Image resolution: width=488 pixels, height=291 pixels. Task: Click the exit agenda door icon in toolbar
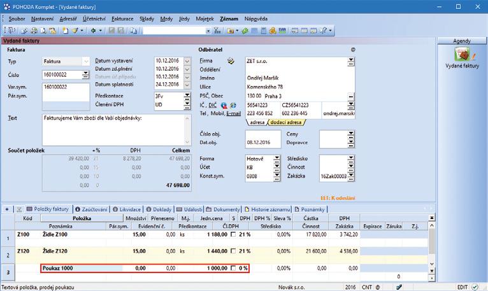(x=12, y=31)
